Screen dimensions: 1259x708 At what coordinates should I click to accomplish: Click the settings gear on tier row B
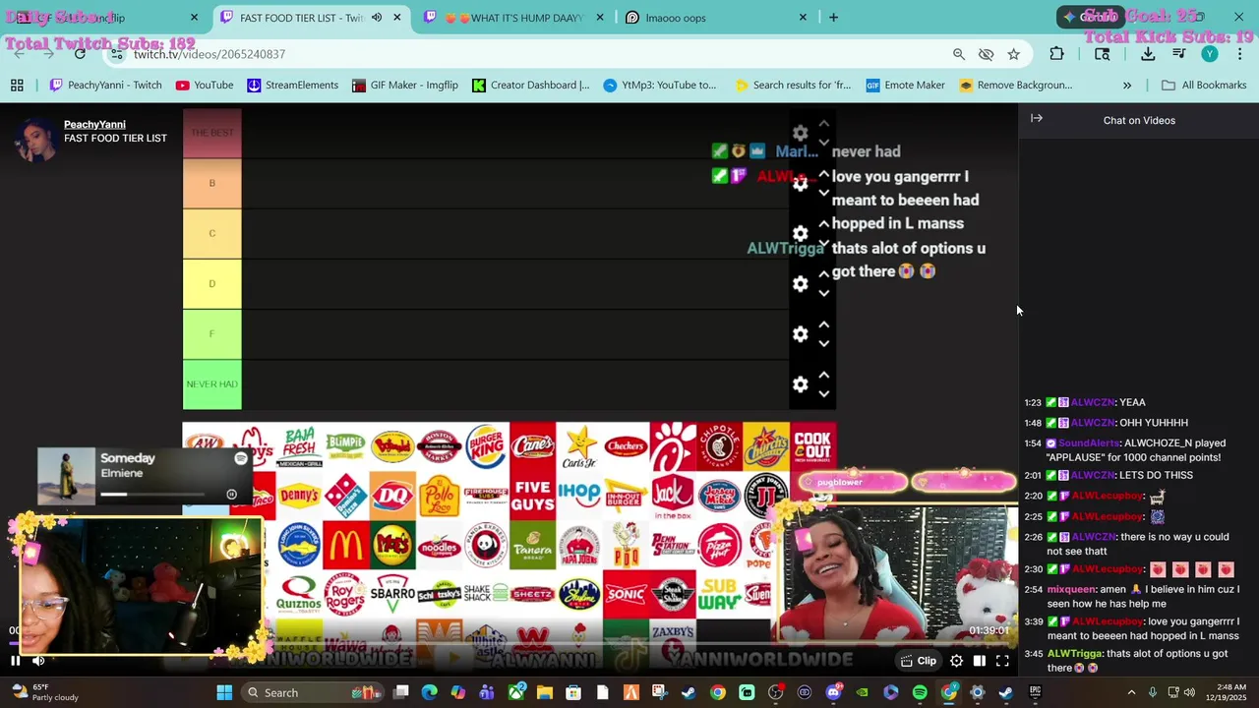pos(801,184)
